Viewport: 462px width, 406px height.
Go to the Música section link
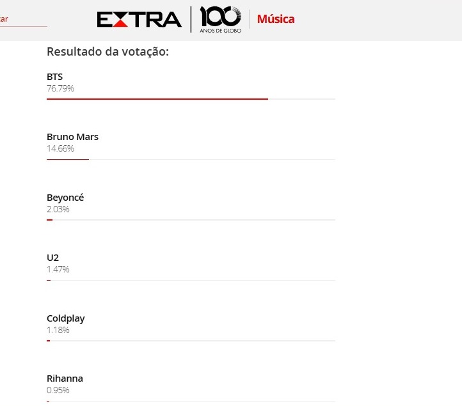276,19
